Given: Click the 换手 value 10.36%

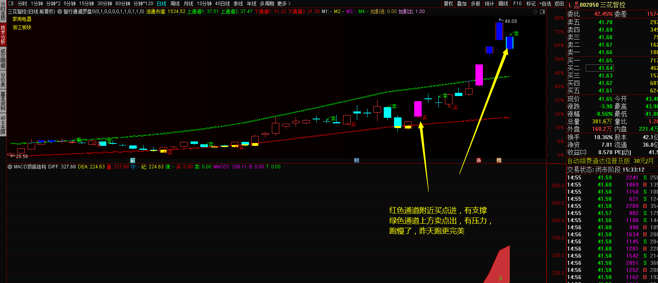Looking at the screenshot, I should [603, 138].
